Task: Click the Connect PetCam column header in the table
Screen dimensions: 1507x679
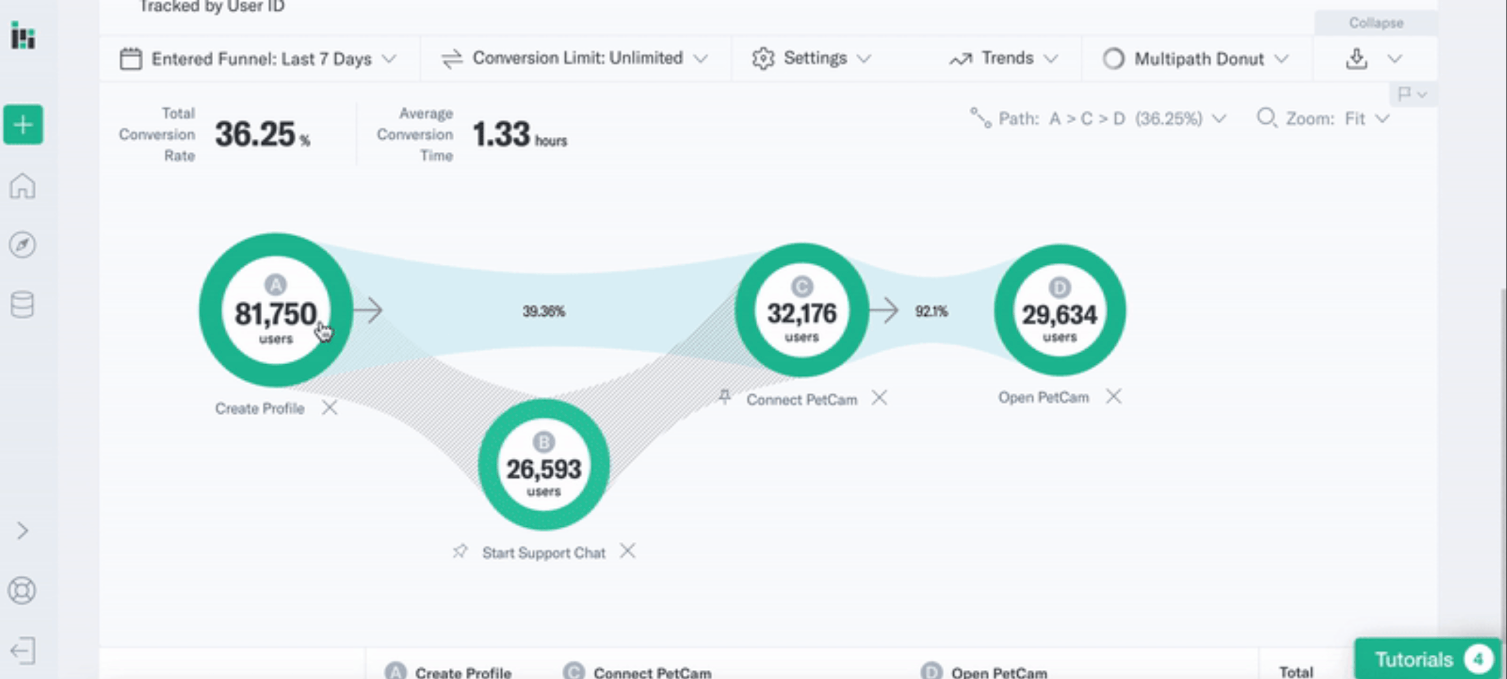Action: 637,671
